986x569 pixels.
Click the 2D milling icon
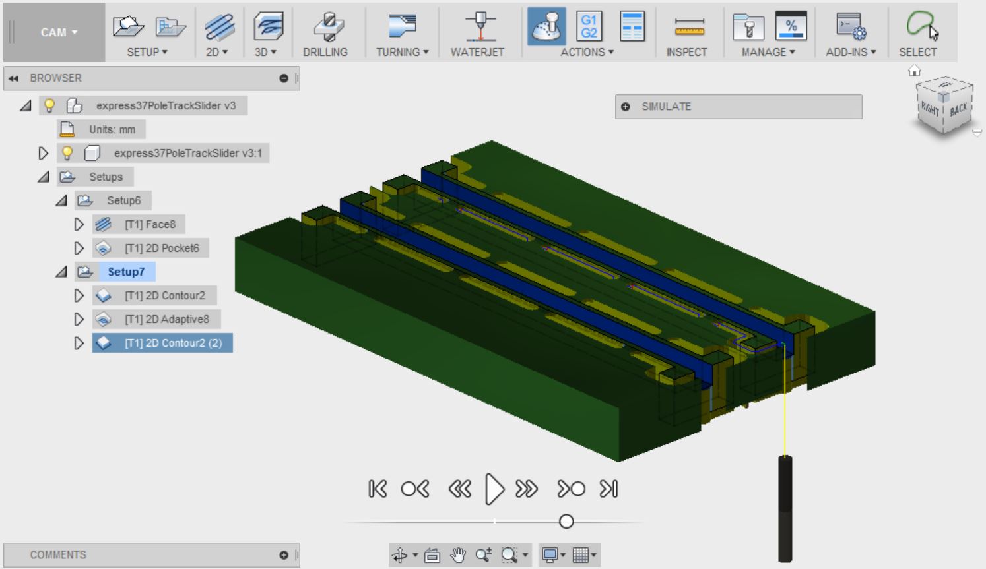point(220,27)
